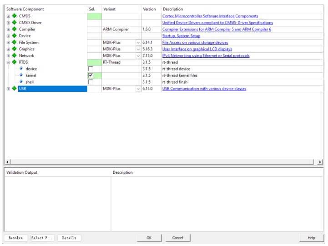Click the Sel. column header

[x=94, y=9]
